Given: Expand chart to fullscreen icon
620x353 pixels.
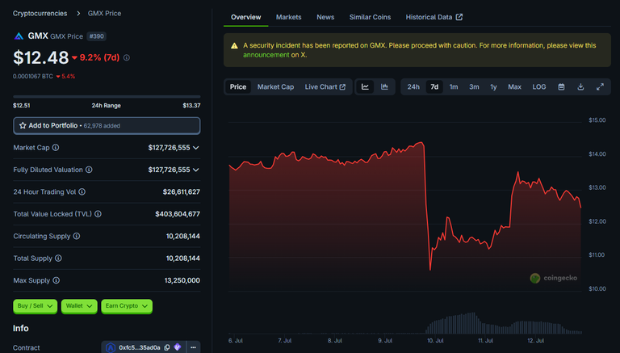Looking at the screenshot, I should tap(600, 87).
